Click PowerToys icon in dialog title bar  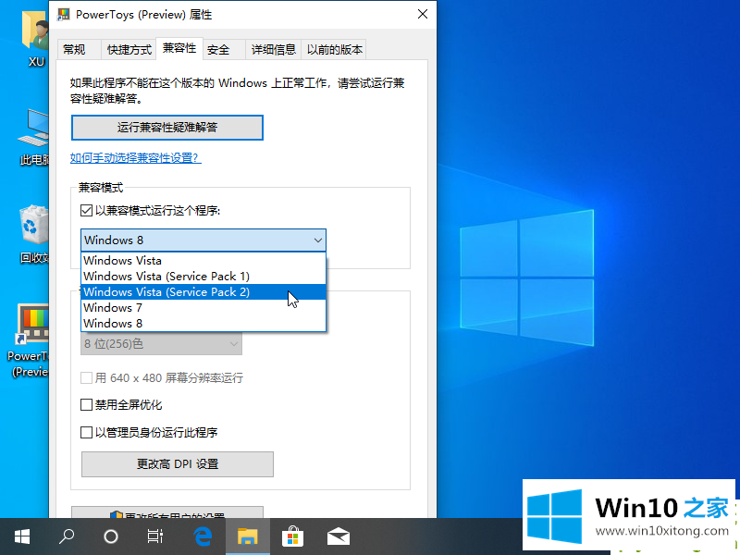pyautogui.click(x=64, y=15)
